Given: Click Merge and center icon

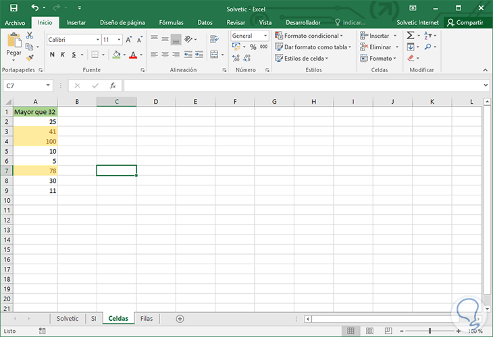Looking at the screenshot, I should click(214, 55).
